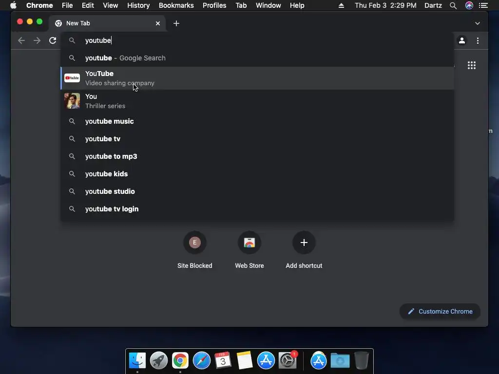This screenshot has width=499, height=374.
Task: Choose youtube music suggestion
Action: (257, 121)
